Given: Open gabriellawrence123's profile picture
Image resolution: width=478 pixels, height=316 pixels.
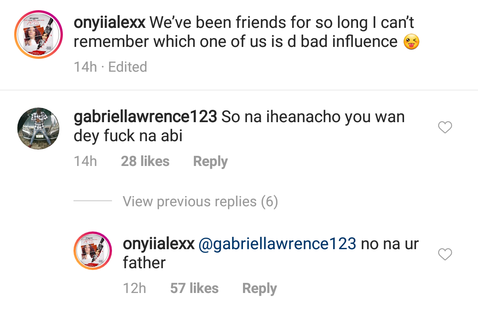Looking at the screenshot, I should (38, 128).
